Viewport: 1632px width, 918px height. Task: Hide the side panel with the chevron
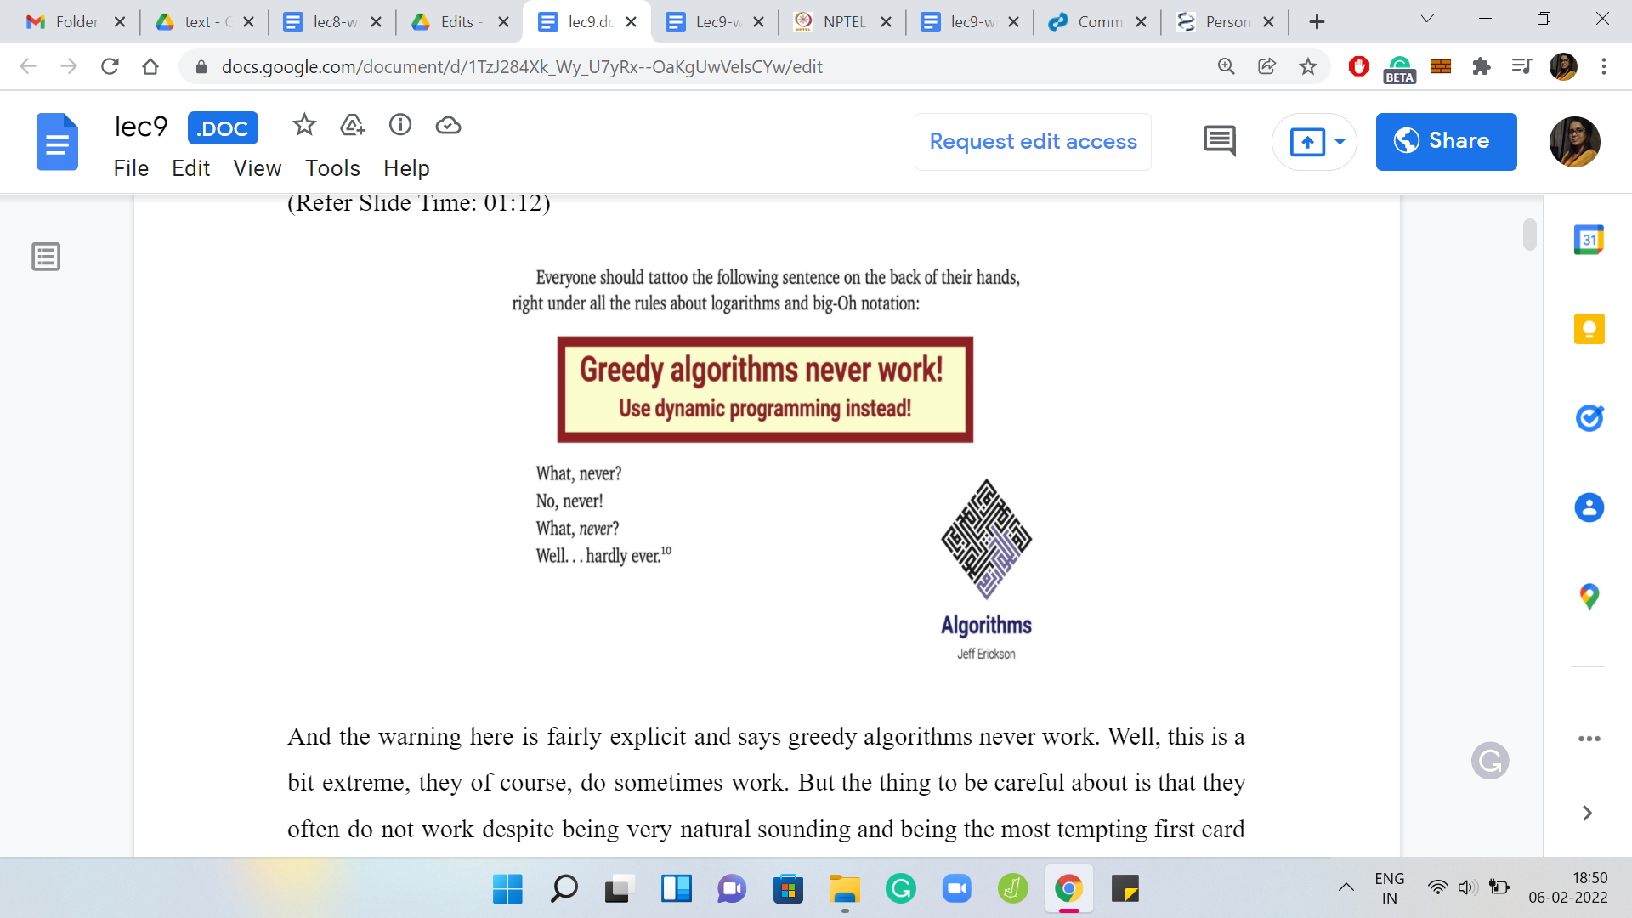coord(1587,813)
